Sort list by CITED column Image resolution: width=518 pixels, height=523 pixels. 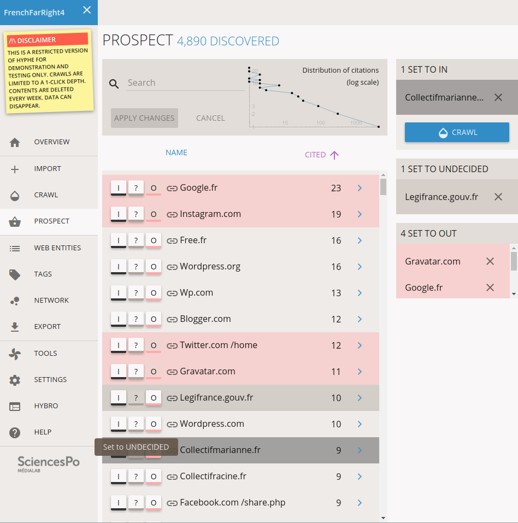(321, 155)
